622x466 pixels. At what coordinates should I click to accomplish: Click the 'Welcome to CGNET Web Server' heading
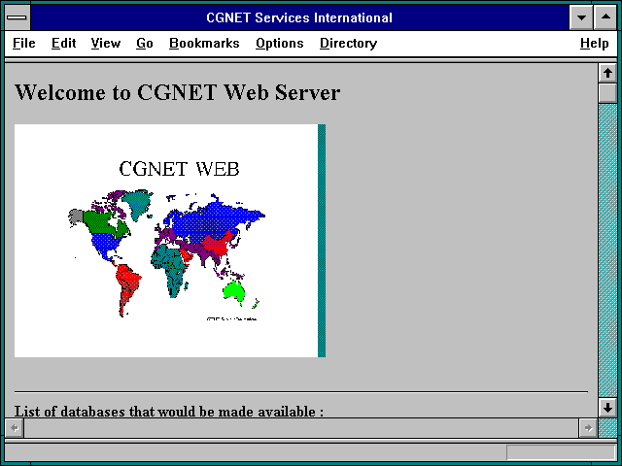click(177, 92)
